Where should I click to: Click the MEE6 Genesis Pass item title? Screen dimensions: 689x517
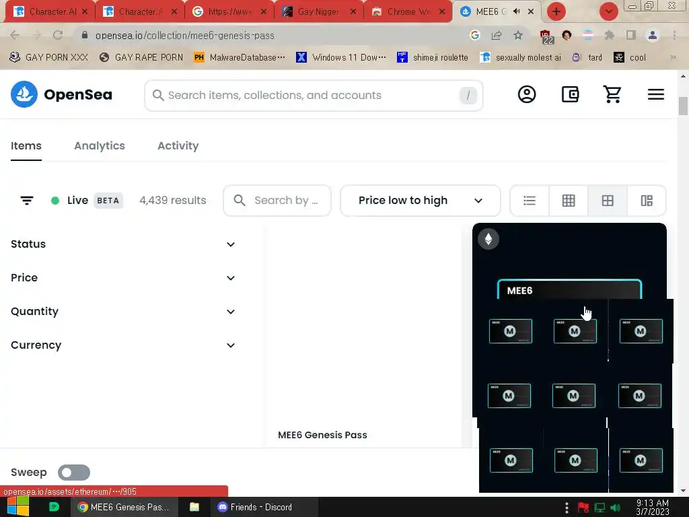click(322, 435)
